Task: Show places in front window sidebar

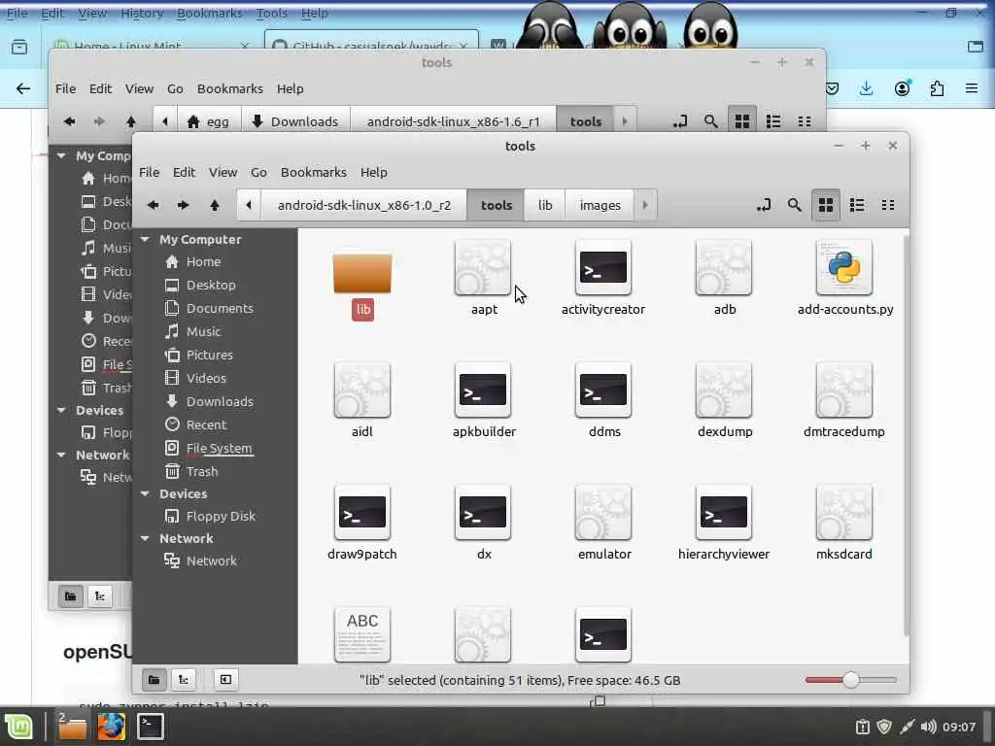Action: click(x=154, y=680)
